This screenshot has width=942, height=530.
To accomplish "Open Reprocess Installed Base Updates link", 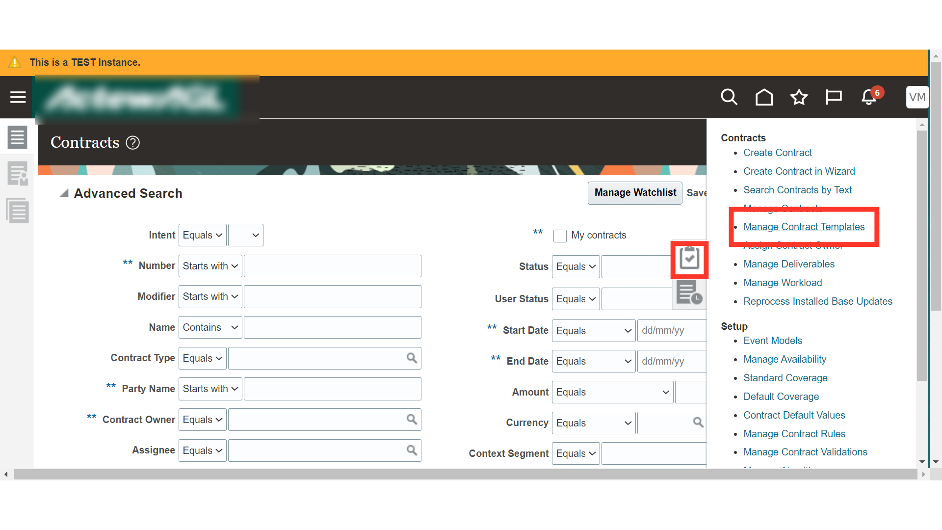I will 817,301.
